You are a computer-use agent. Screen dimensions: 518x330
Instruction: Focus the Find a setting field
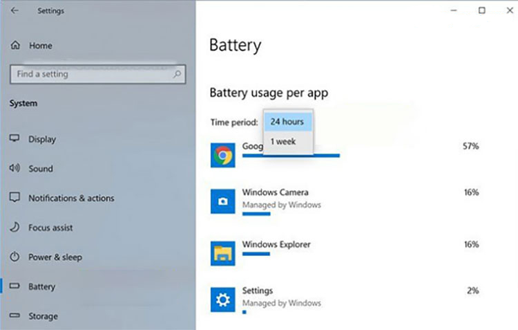[98, 74]
